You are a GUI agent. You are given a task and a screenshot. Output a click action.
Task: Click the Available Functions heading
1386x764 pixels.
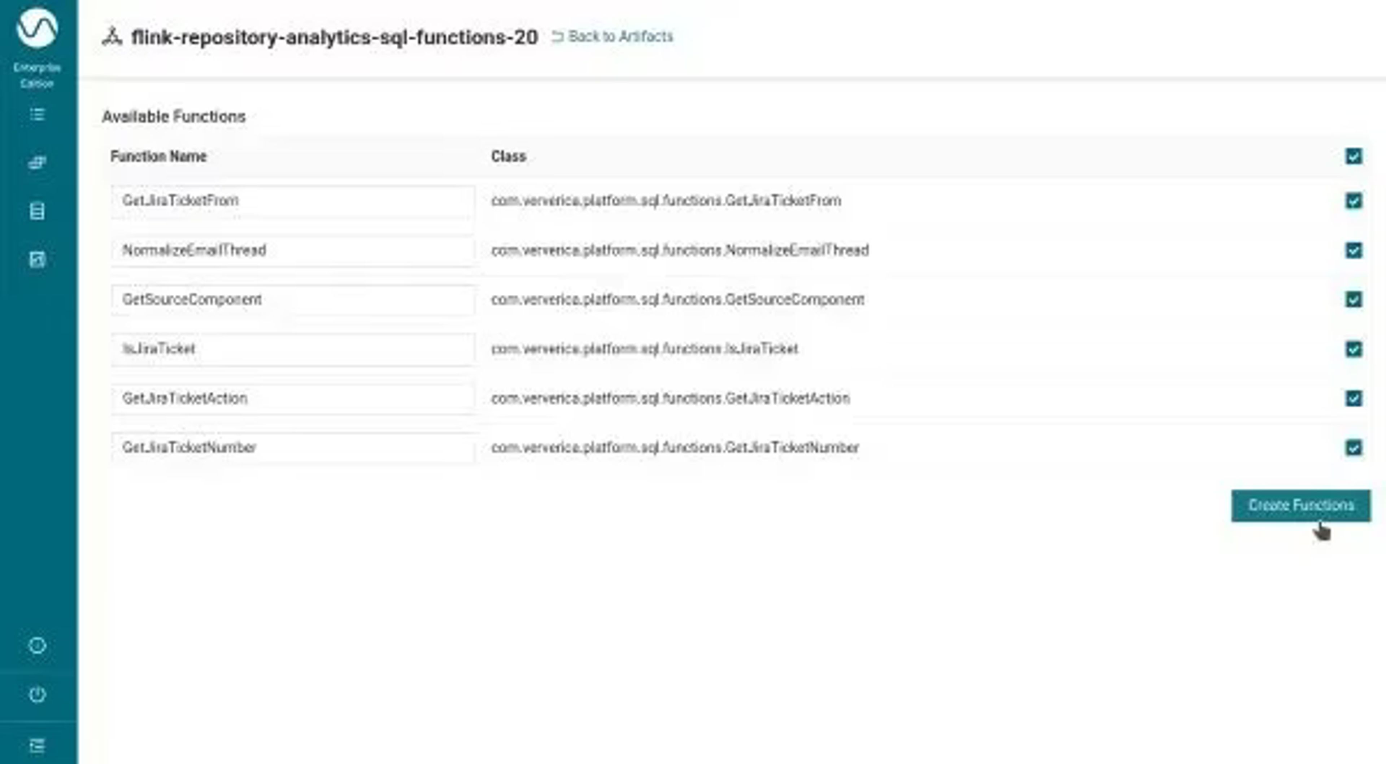point(174,117)
